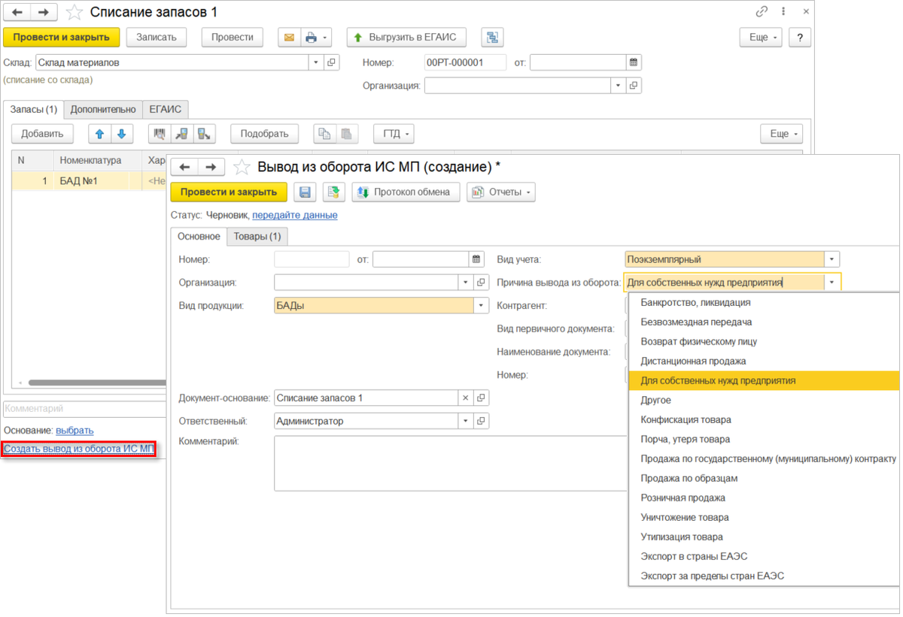Click Записать button
Screen dimensions: 903x617
[x=156, y=38]
